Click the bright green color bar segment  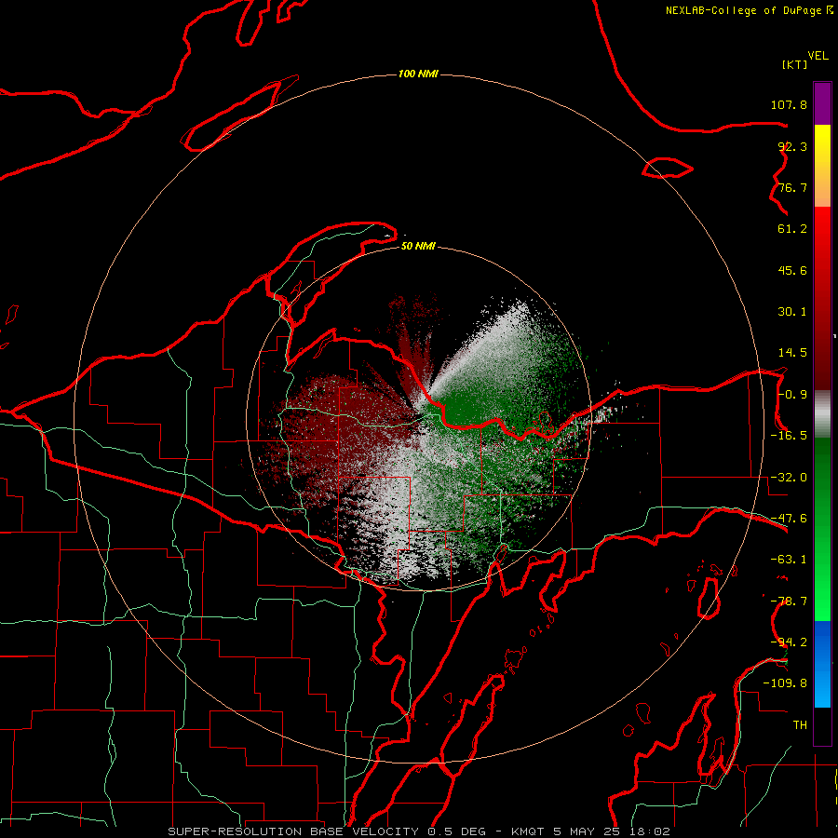click(822, 529)
